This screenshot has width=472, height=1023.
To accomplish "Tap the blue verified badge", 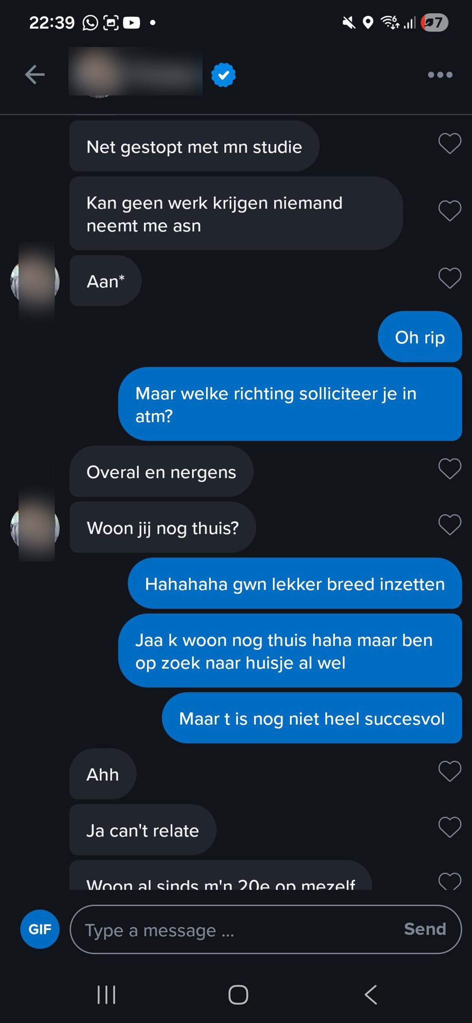I will coord(223,75).
